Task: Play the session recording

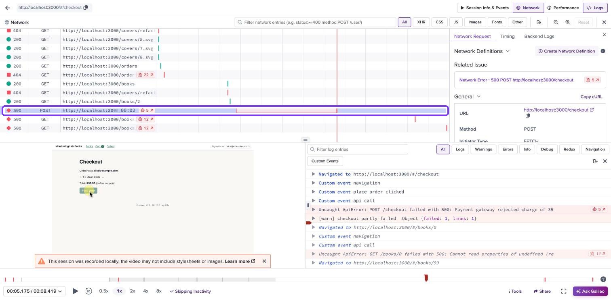Action: coord(75,291)
